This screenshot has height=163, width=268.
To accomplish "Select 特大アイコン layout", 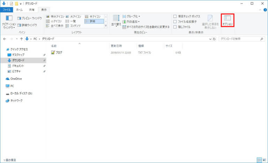I will [x=55, y=17].
